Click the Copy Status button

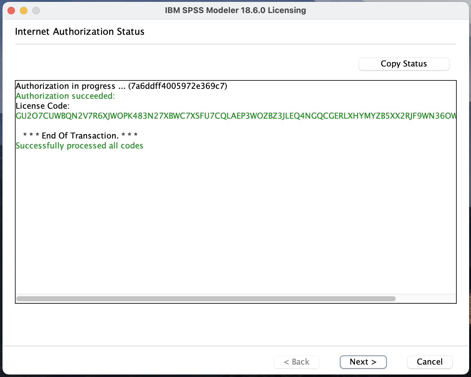click(x=404, y=64)
